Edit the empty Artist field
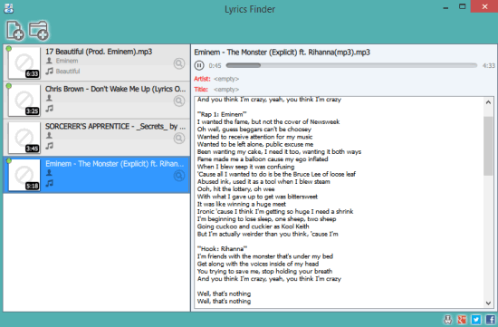The height and width of the screenshot is (327, 498). (x=226, y=79)
